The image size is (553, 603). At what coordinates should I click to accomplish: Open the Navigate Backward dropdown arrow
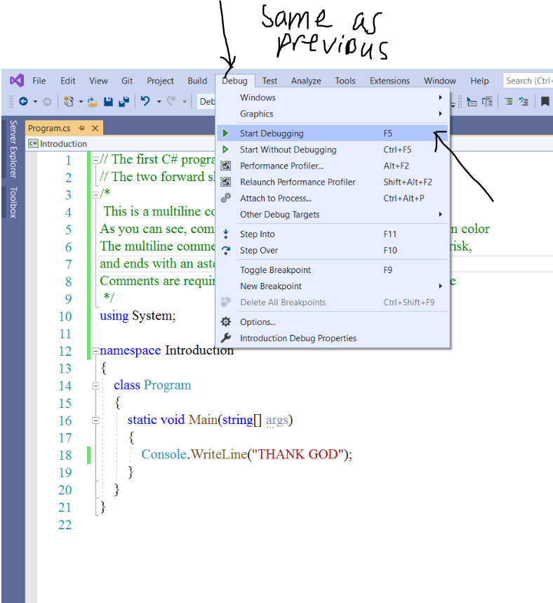(x=35, y=102)
